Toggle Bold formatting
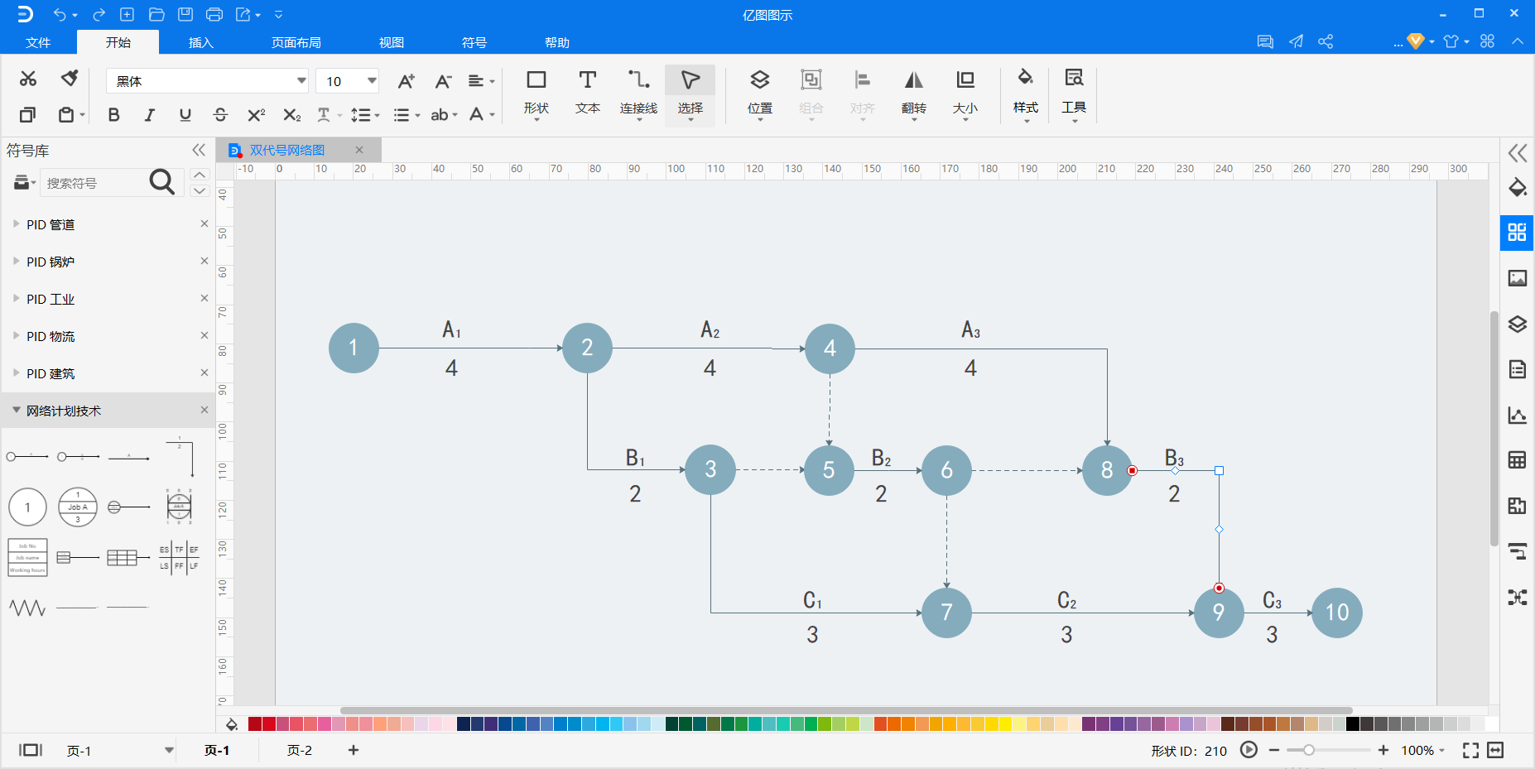The image size is (1535, 769). tap(114, 115)
